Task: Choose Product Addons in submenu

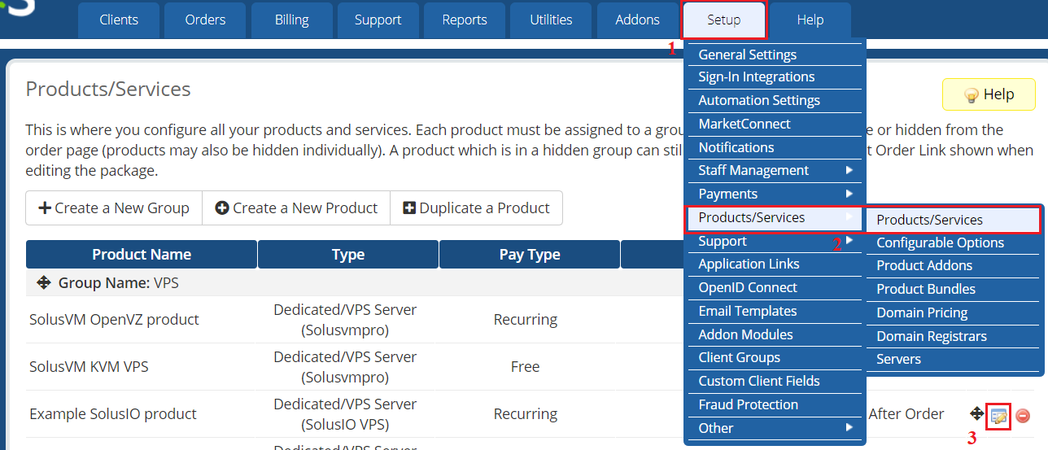Action: [953, 265]
